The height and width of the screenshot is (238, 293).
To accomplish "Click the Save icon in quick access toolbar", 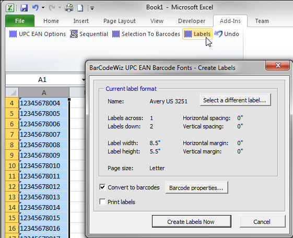I will [24, 8].
